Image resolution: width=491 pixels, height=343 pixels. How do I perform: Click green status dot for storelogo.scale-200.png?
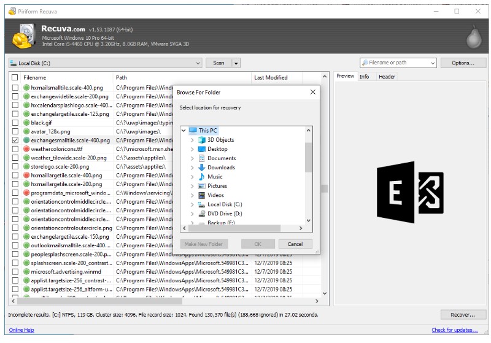coord(26,166)
